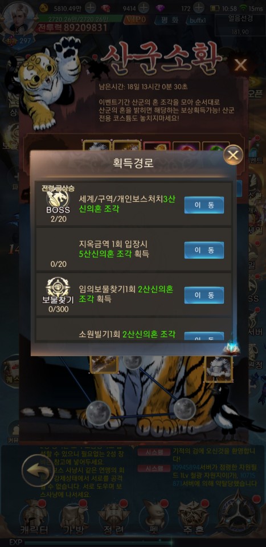
Task: Add gold with the plus icon
Action: 91,8
